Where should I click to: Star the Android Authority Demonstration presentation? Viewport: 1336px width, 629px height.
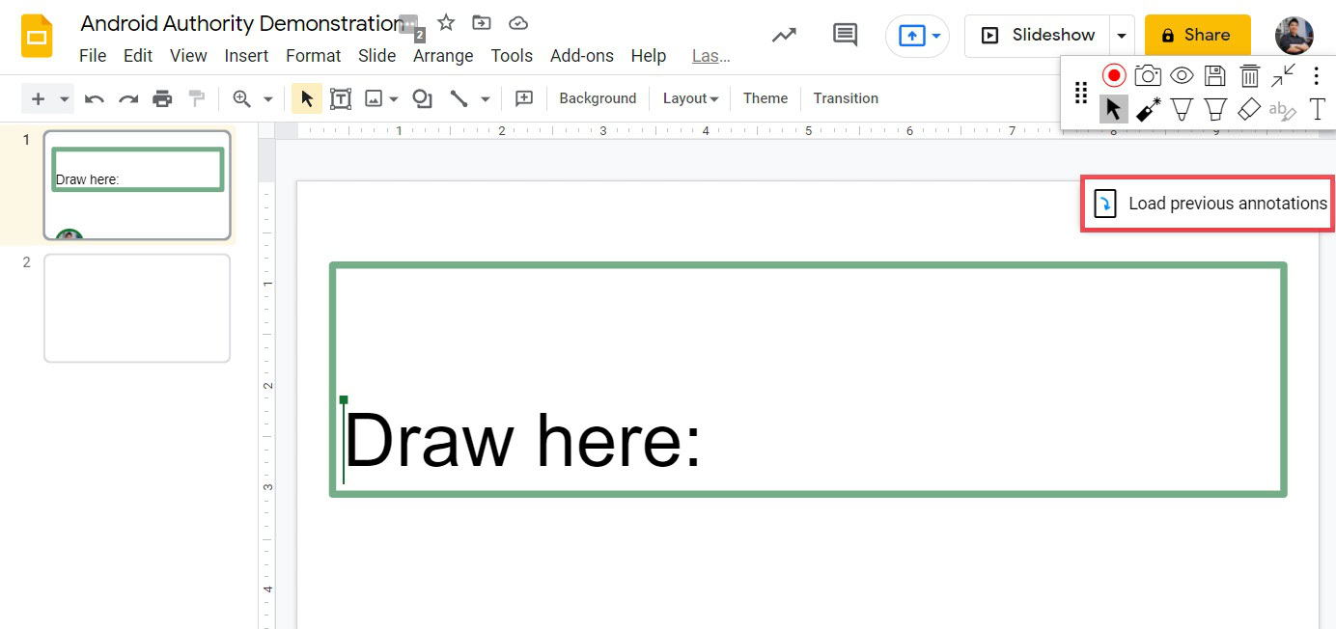pyautogui.click(x=446, y=23)
